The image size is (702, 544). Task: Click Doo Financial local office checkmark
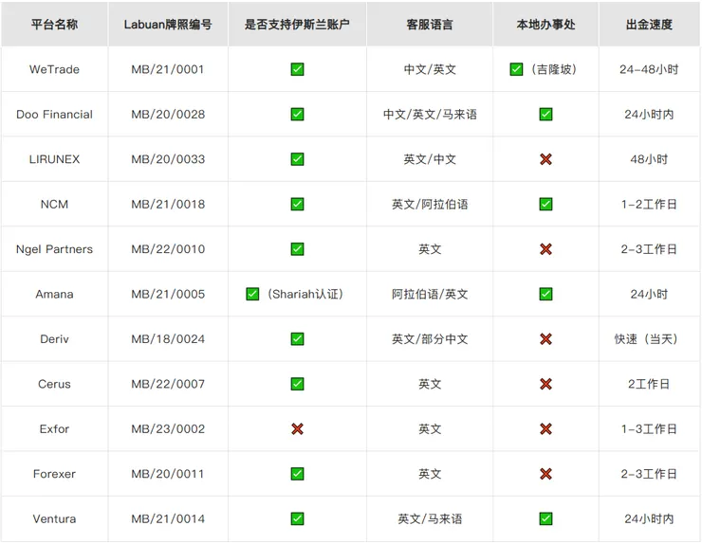[545, 114]
